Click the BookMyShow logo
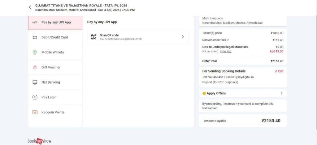The height and width of the screenshot is (145, 317). (x=39, y=141)
